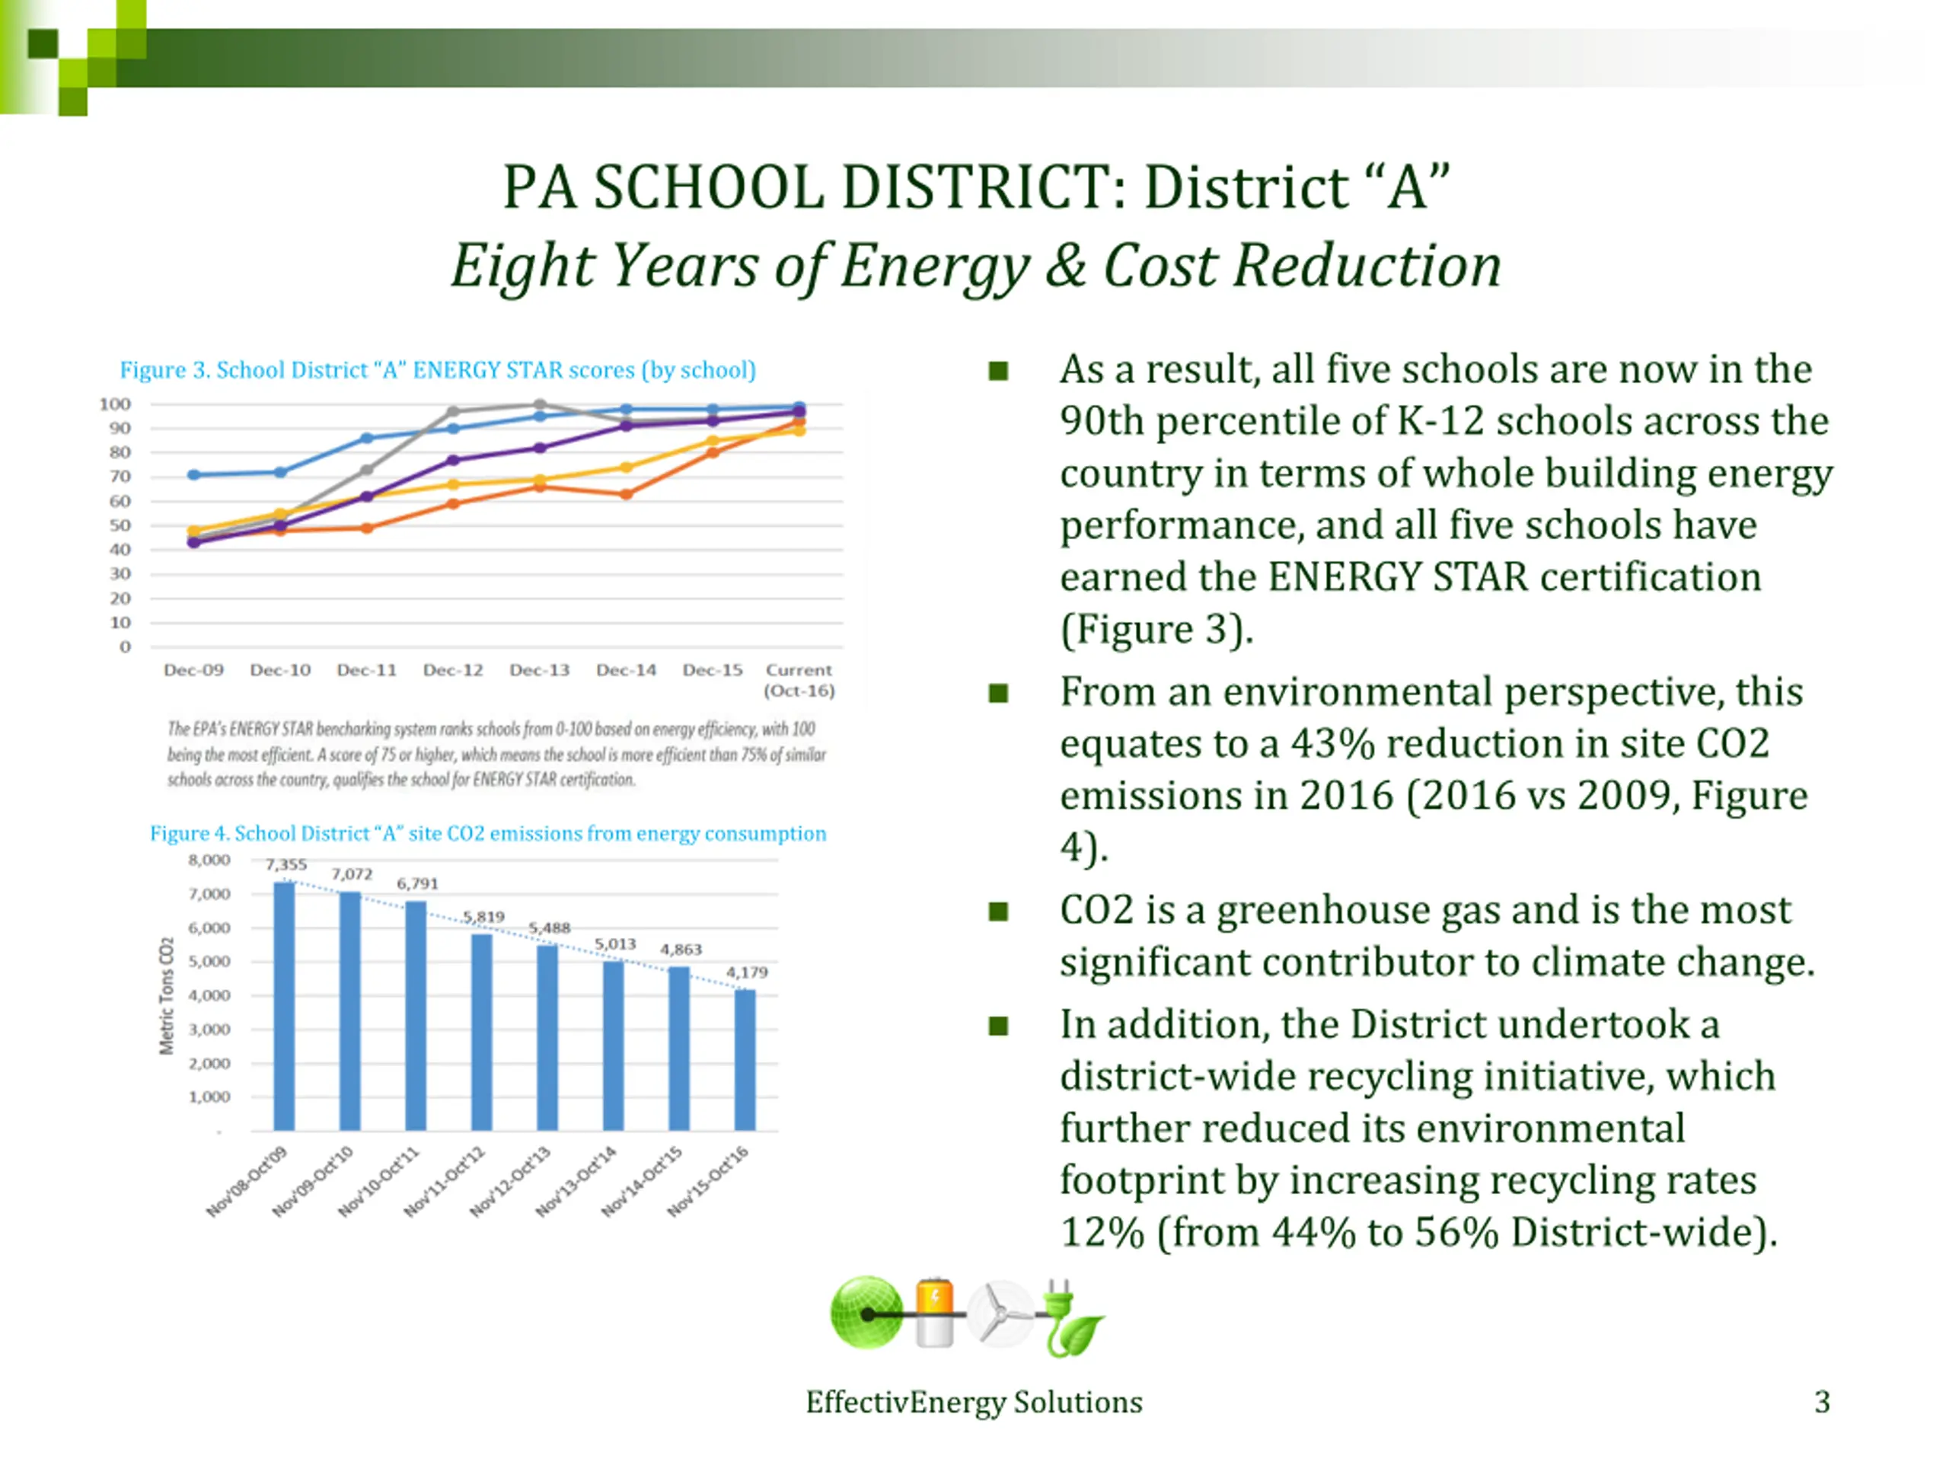Image resolution: width=1949 pixels, height=1462 pixels.
Task: Click the Nov'15-Oct'16 bar in Figure 4
Action: pos(745,1059)
